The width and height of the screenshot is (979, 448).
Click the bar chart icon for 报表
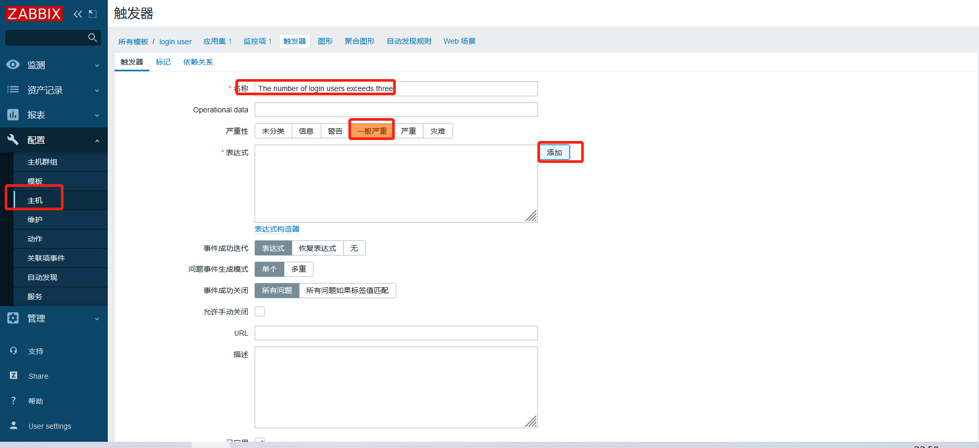[x=13, y=114]
